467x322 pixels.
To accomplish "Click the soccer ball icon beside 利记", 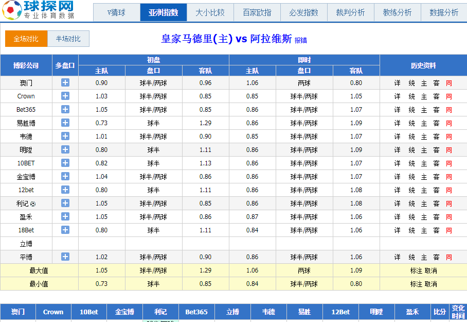I will coord(33,204).
